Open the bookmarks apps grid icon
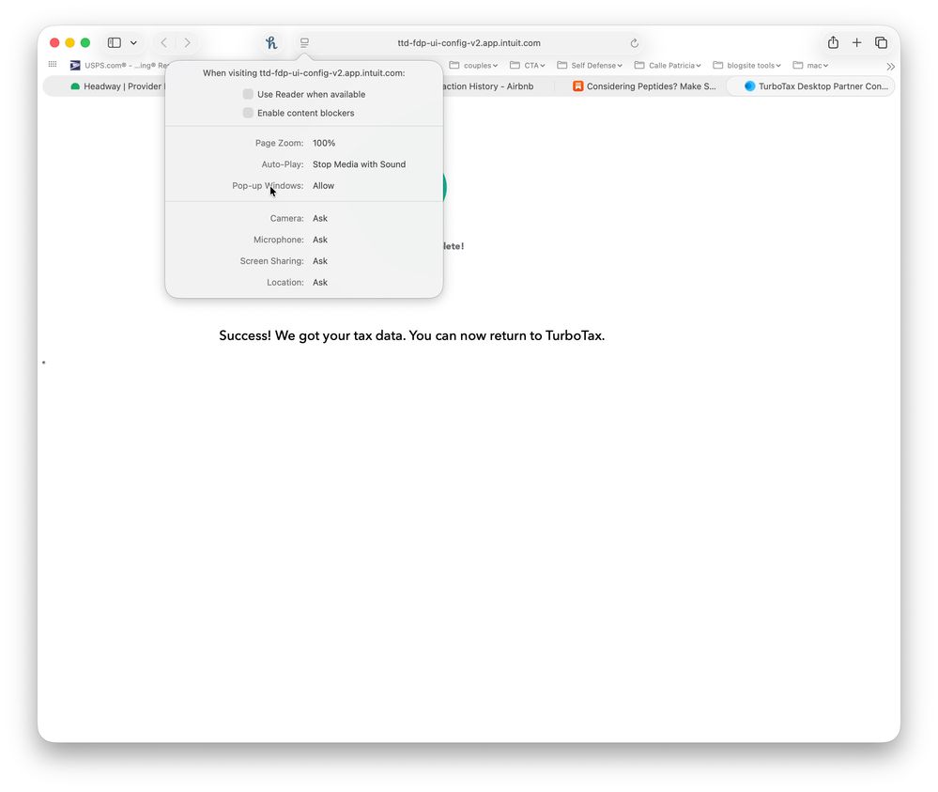 tap(53, 65)
